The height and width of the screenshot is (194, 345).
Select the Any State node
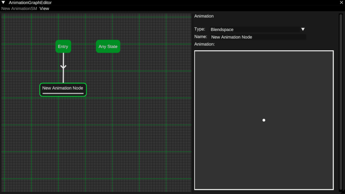pyautogui.click(x=108, y=47)
